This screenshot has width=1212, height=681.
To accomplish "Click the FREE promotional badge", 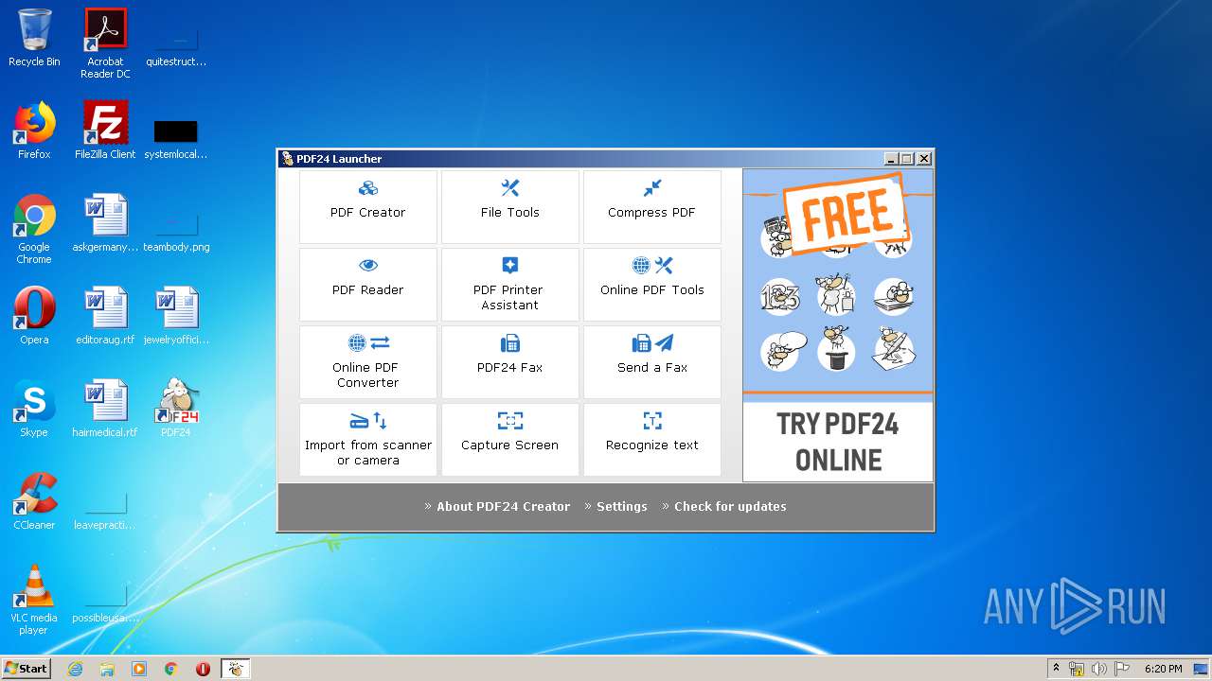I will point(846,214).
